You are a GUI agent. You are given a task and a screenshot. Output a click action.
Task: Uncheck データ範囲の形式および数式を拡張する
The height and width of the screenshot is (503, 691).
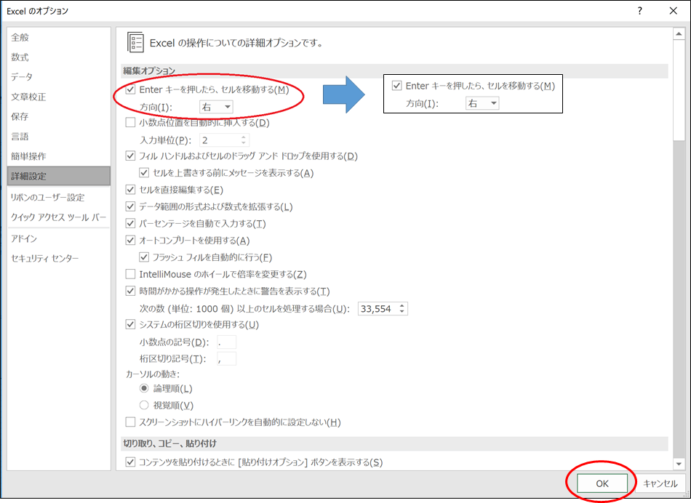(130, 206)
